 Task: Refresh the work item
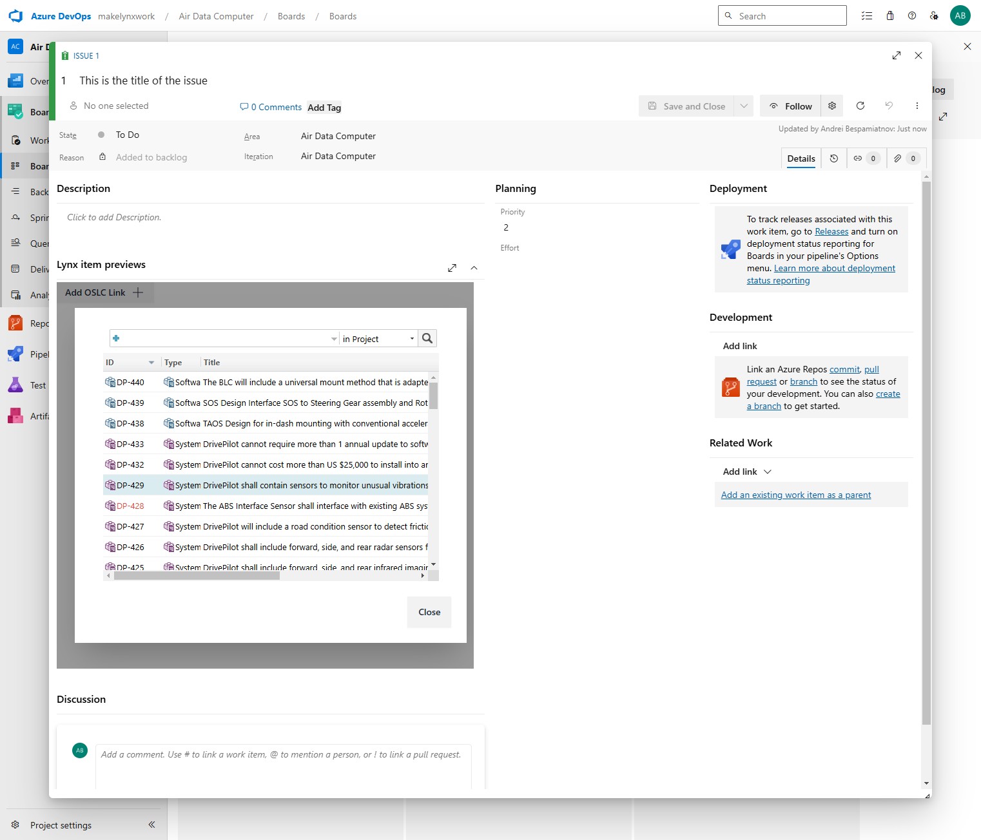[x=860, y=106]
